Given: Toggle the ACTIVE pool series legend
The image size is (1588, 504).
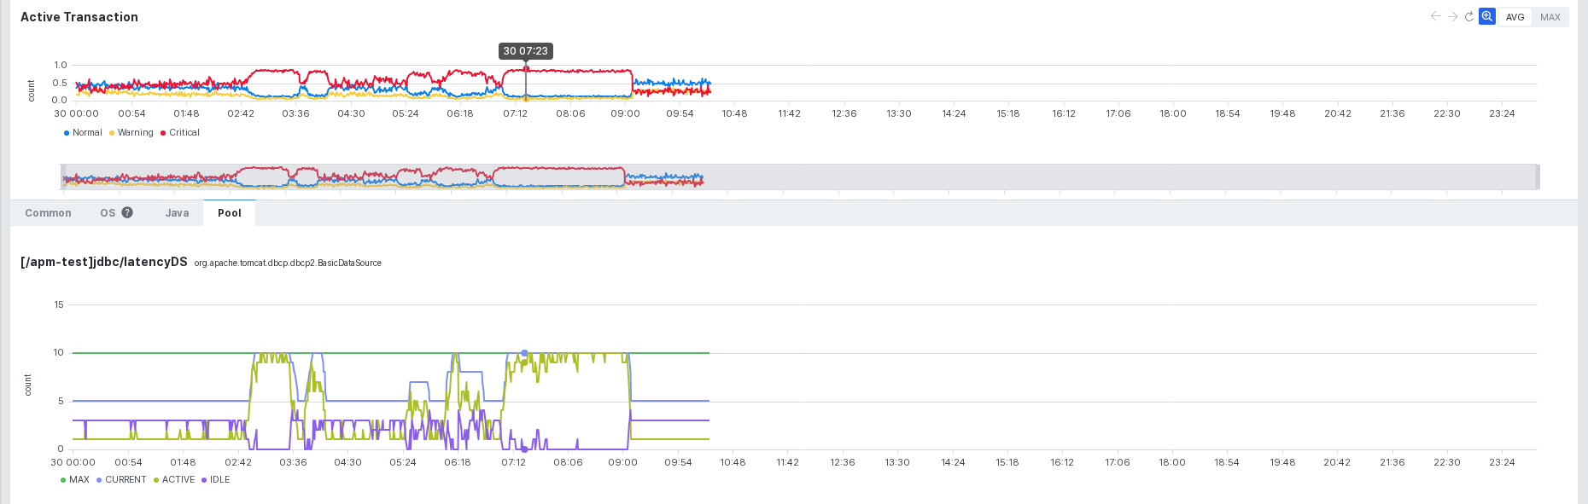Looking at the screenshot, I should [x=174, y=479].
